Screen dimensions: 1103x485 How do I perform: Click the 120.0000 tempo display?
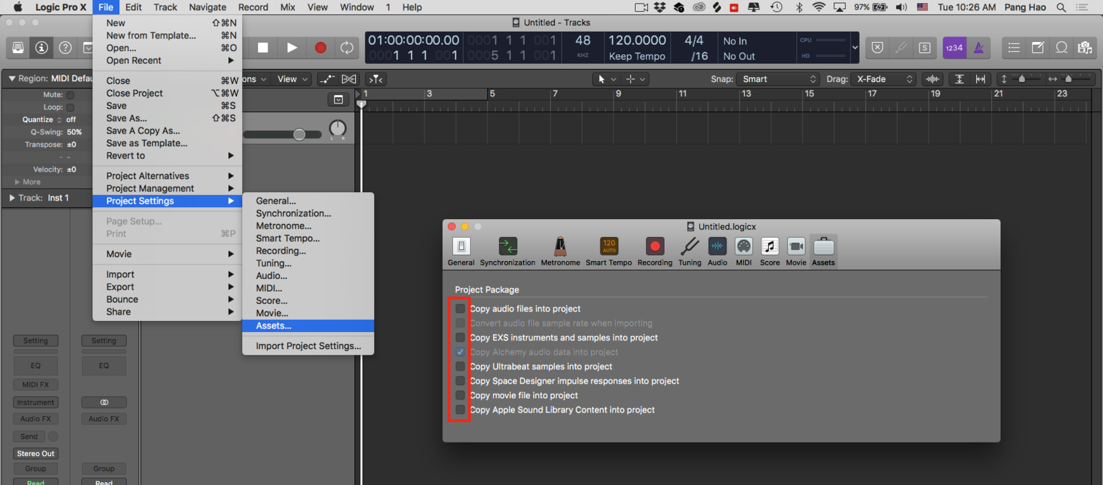point(637,41)
